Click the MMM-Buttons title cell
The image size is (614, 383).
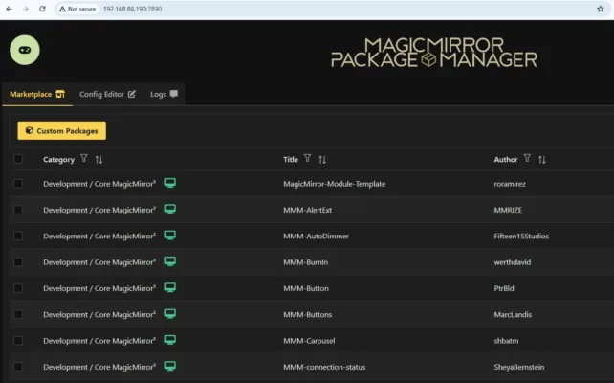[307, 315]
